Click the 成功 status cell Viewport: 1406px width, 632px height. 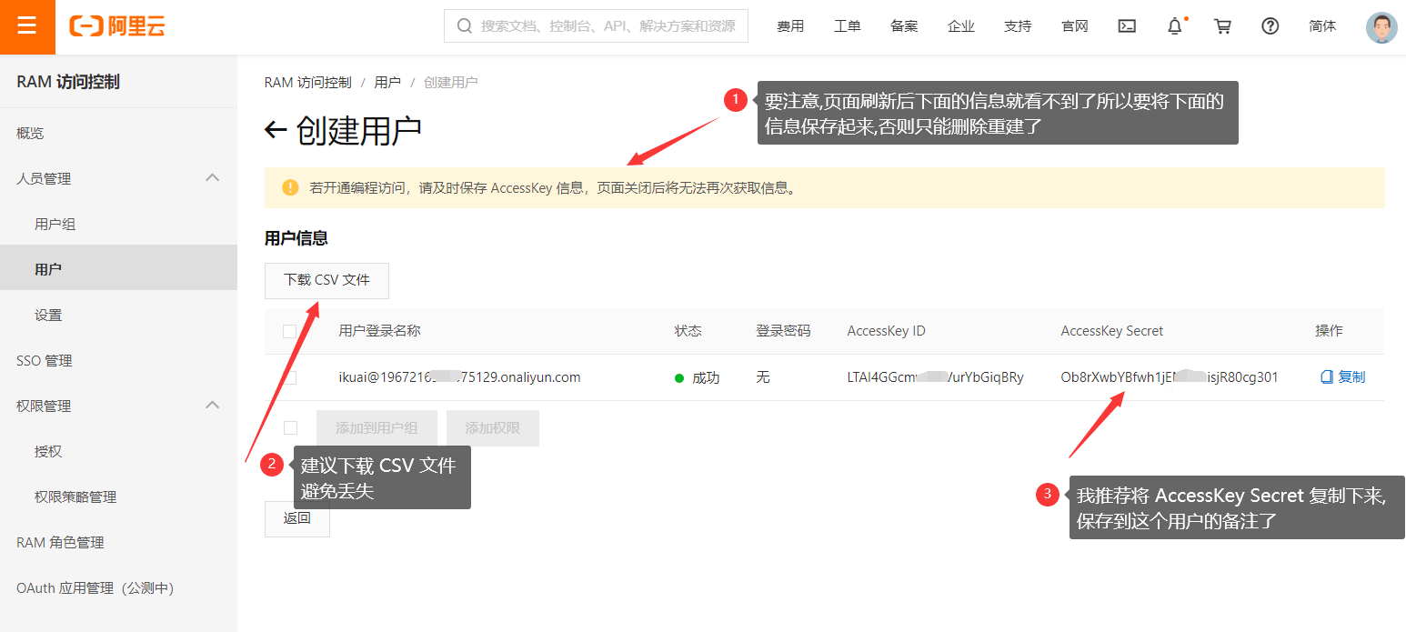click(x=698, y=377)
